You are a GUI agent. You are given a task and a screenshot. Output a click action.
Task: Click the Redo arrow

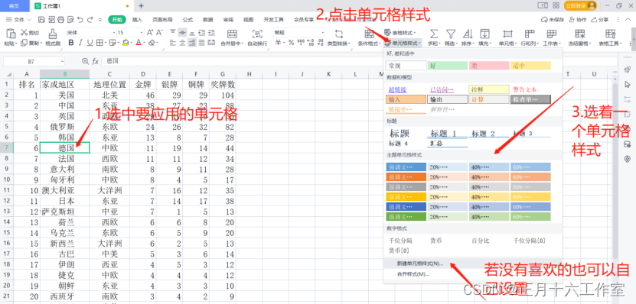pyautogui.click(x=90, y=19)
